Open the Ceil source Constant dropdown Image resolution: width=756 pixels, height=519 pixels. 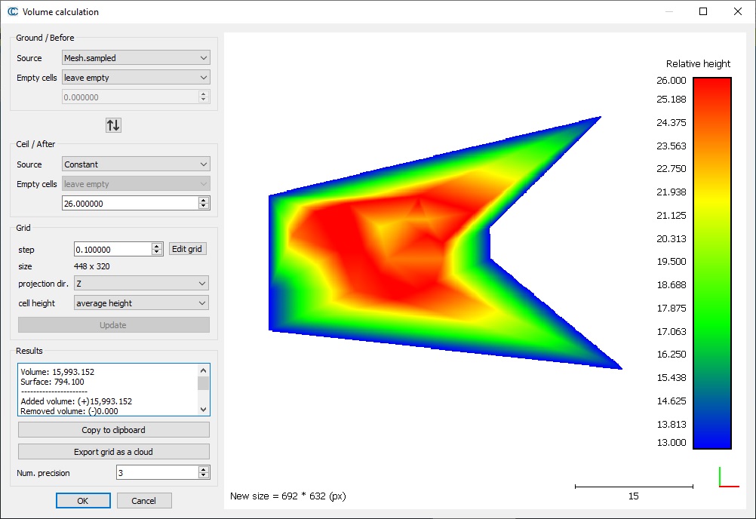(136, 164)
